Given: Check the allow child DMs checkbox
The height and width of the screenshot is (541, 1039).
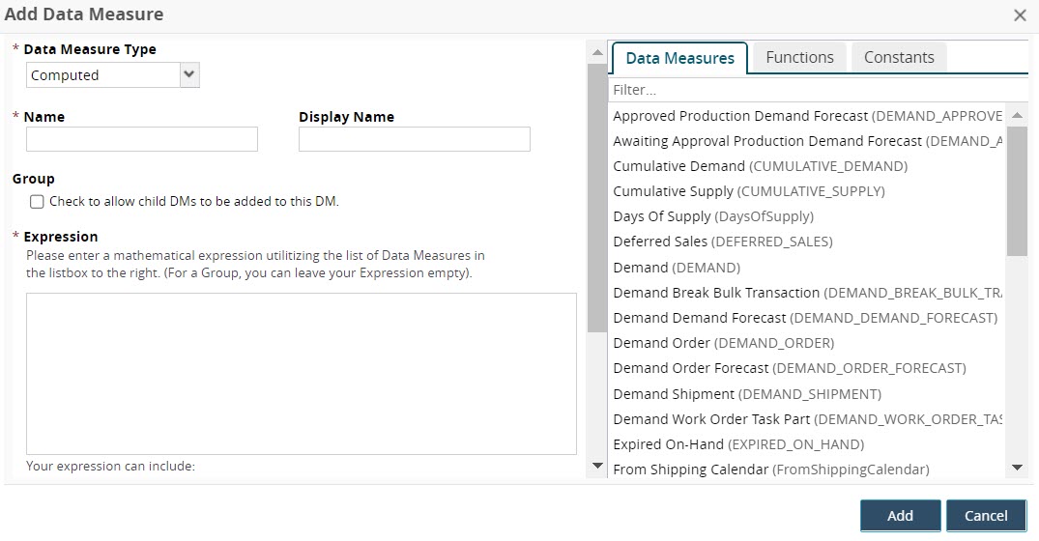Looking at the screenshot, I should [x=37, y=202].
